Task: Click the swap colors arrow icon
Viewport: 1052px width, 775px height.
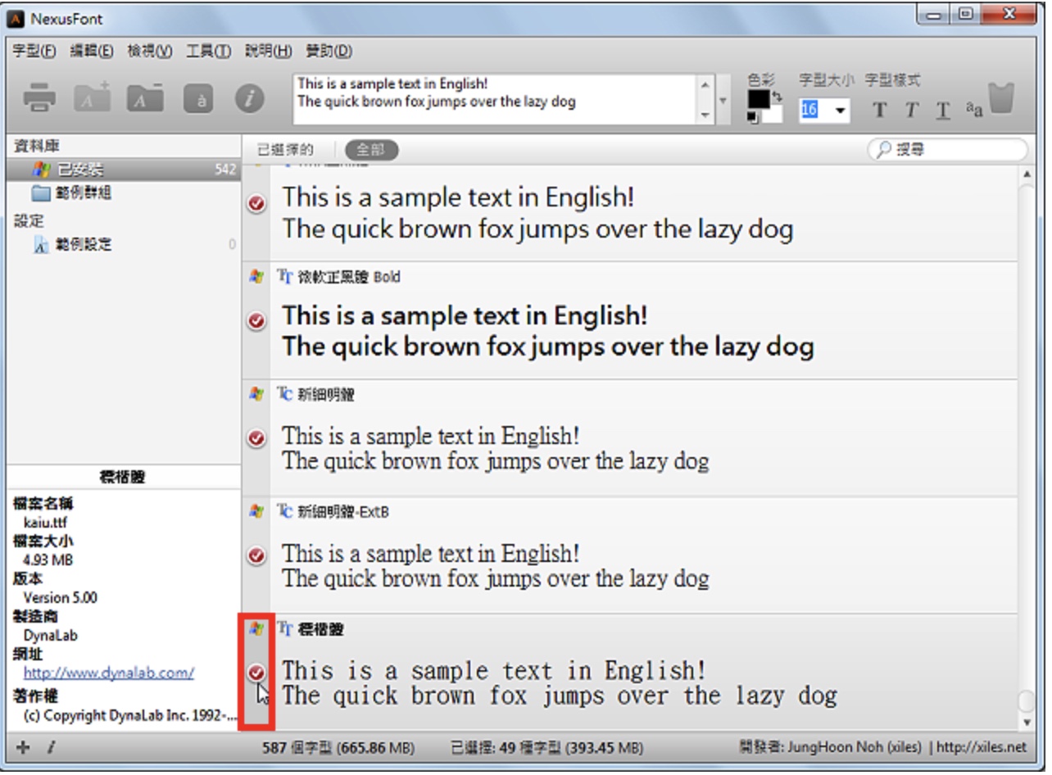Action: coord(778,96)
